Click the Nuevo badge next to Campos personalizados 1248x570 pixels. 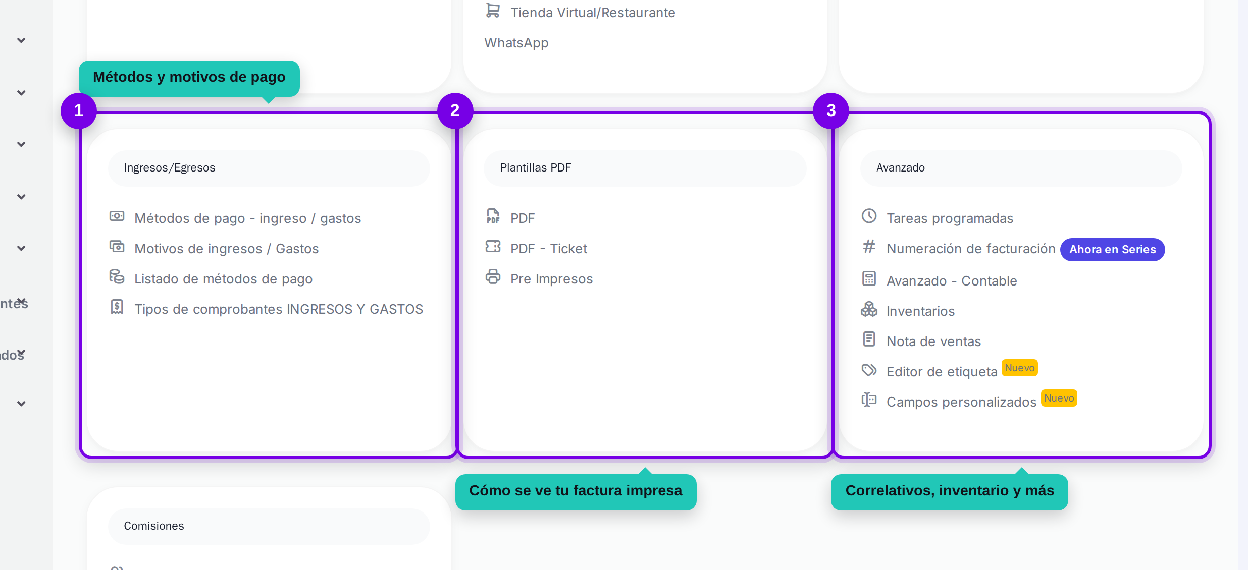pyautogui.click(x=1059, y=398)
